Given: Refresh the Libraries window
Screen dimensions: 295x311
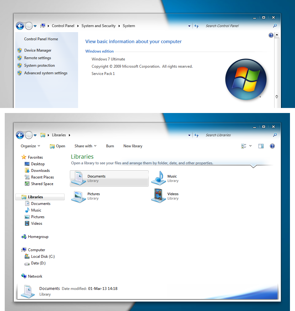Looking at the screenshot, I should coord(196,135).
